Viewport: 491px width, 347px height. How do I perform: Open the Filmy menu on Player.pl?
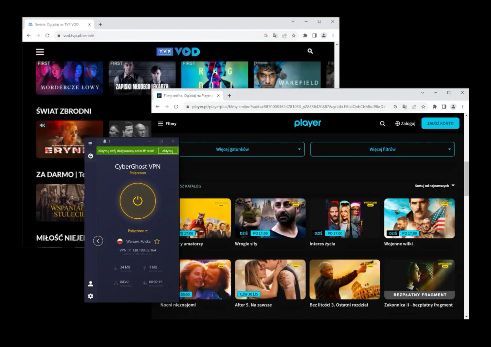[167, 123]
